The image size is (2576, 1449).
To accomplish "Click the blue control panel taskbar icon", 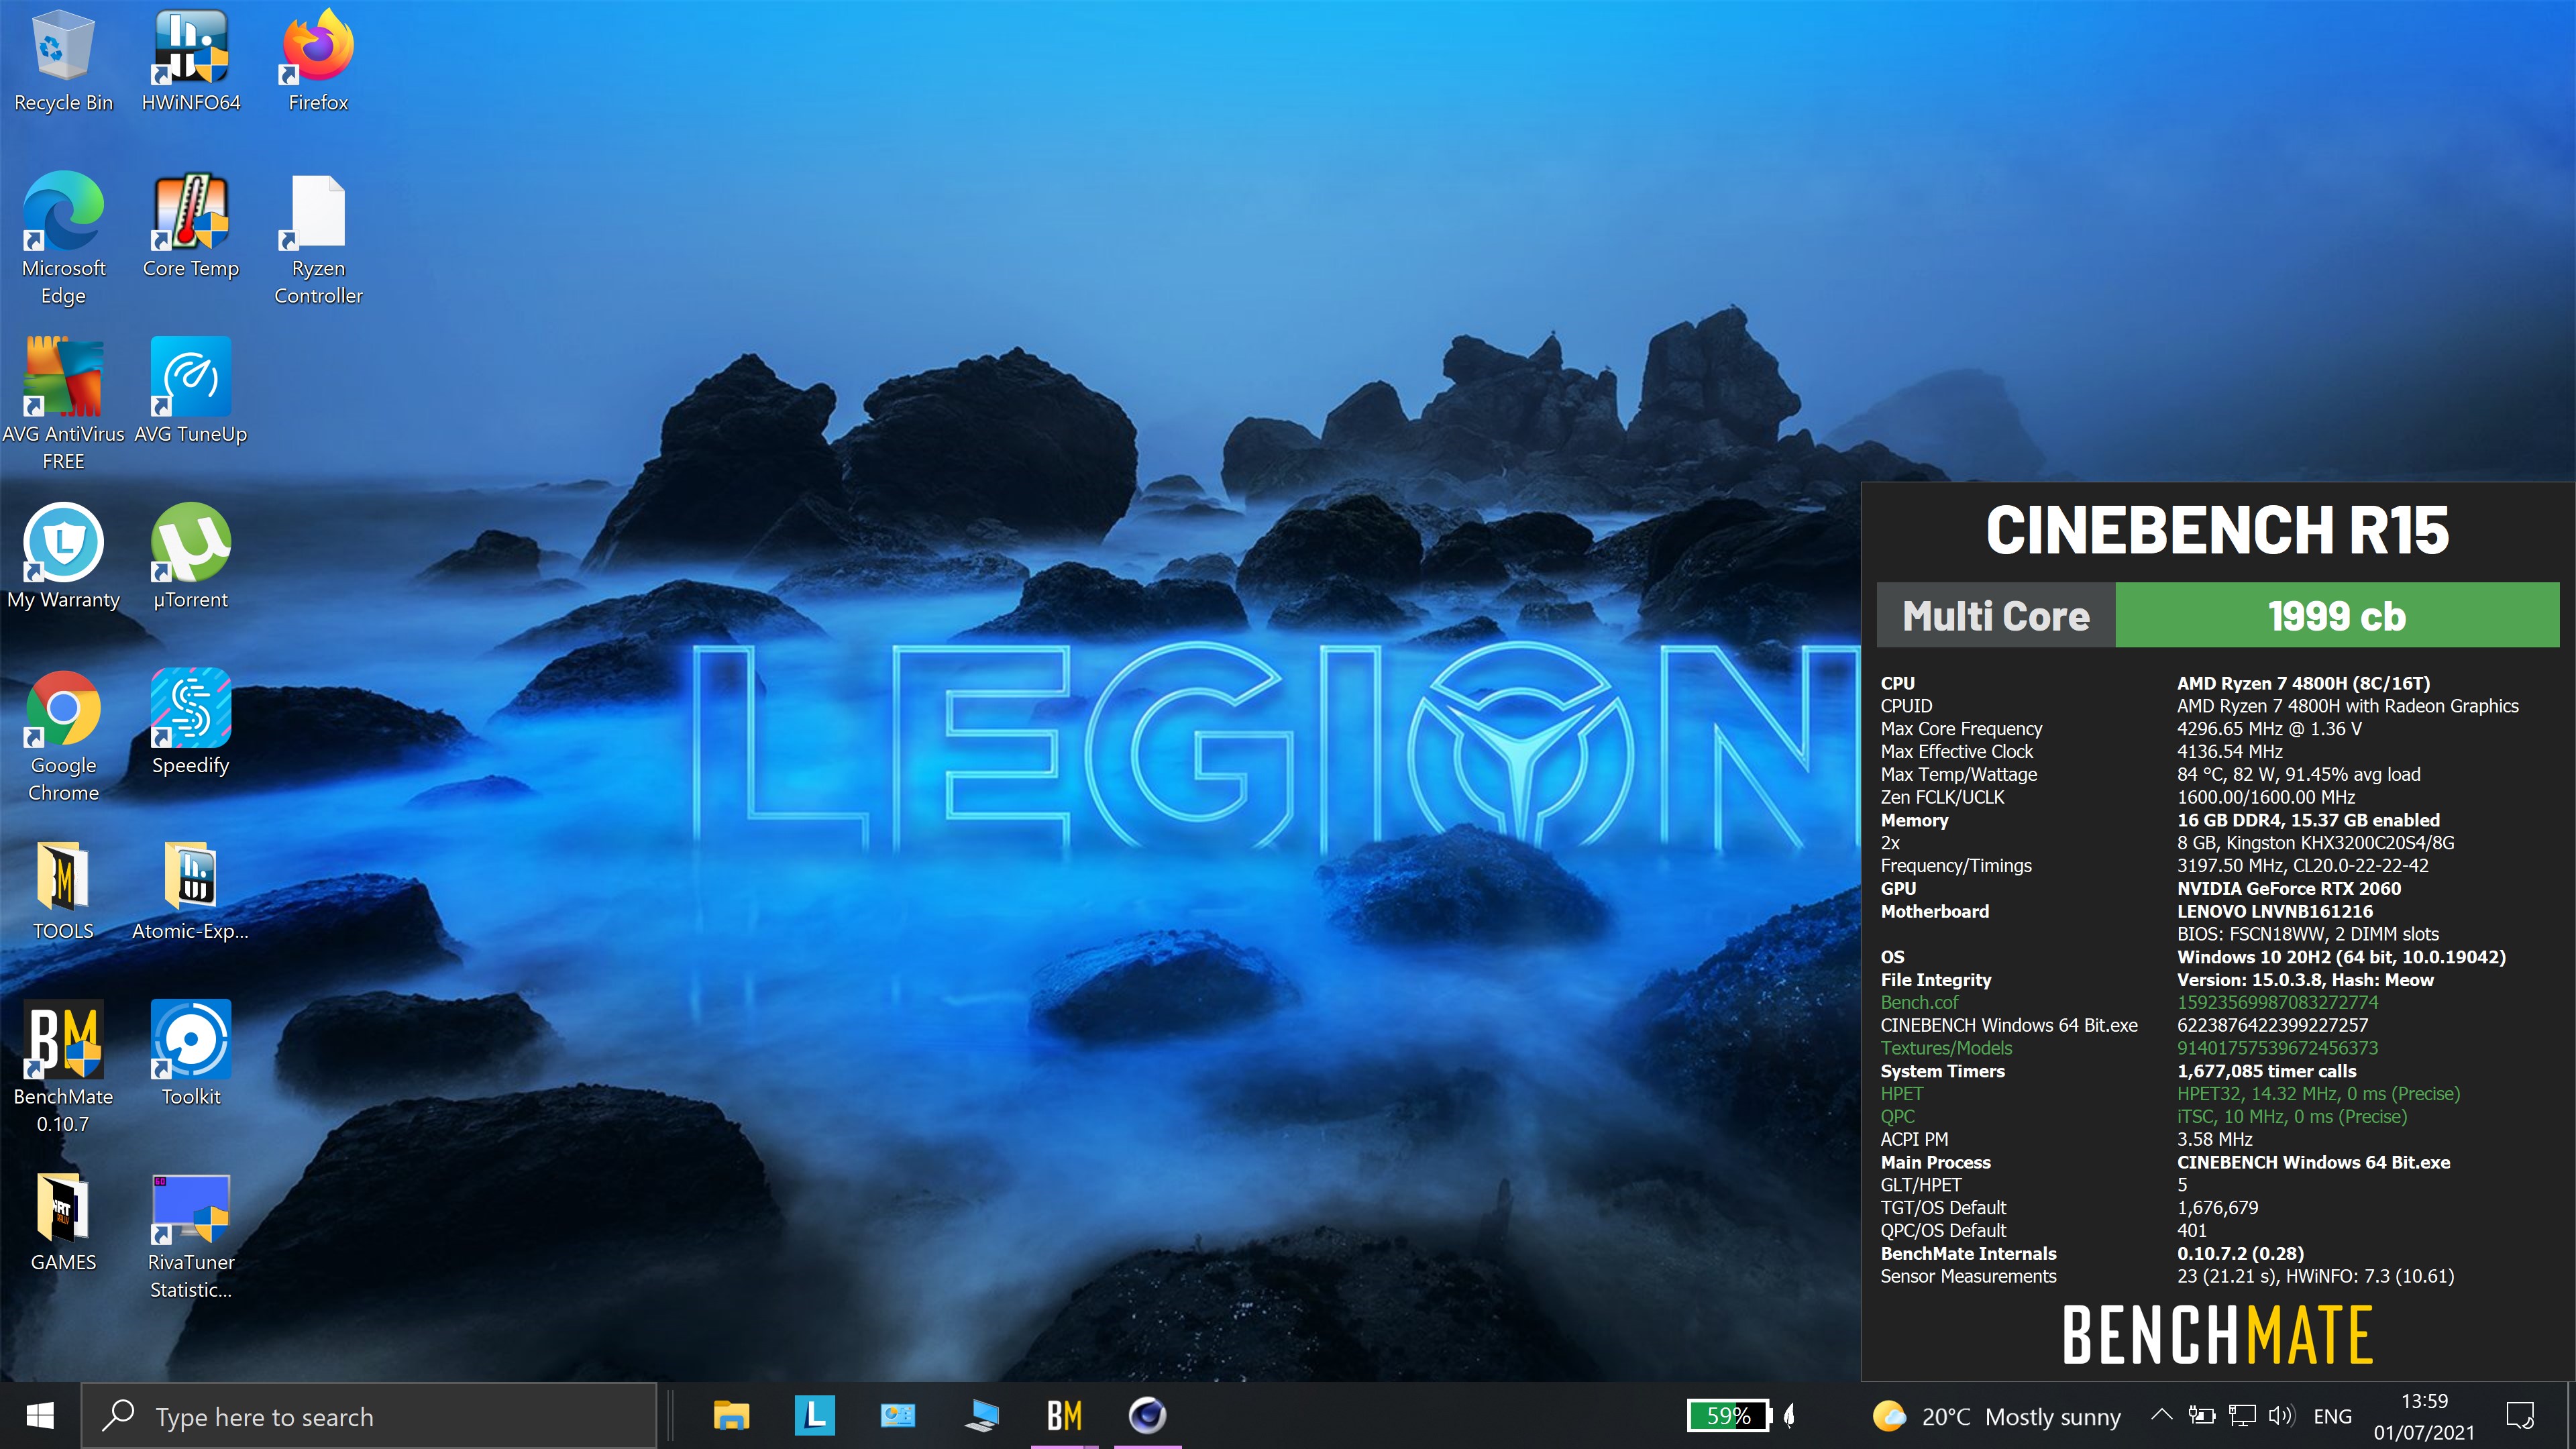I will pos(897,1416).
